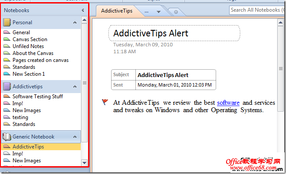This screenshot has height=174, width=286.
Task: Click the AddictiveTips Alert subject value
Action: 163,75
